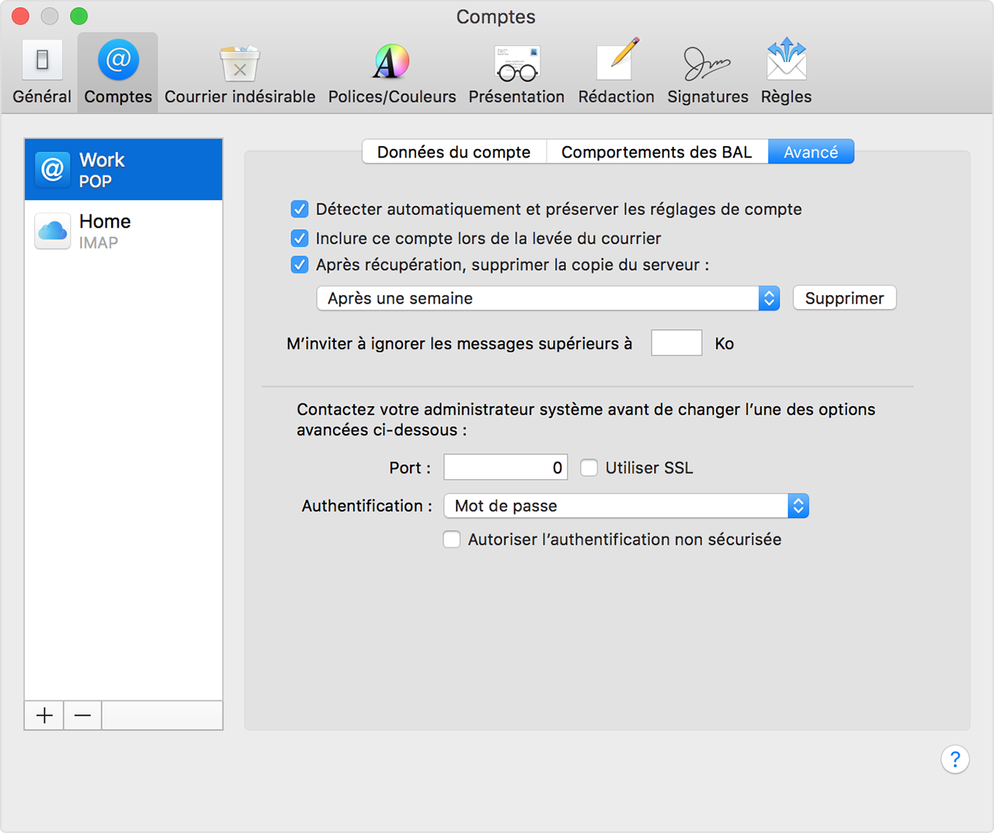Switch to the 'Données du compte' tab
Screen dimensions: 994x833
pyautogui.click(x=454, y=151)
